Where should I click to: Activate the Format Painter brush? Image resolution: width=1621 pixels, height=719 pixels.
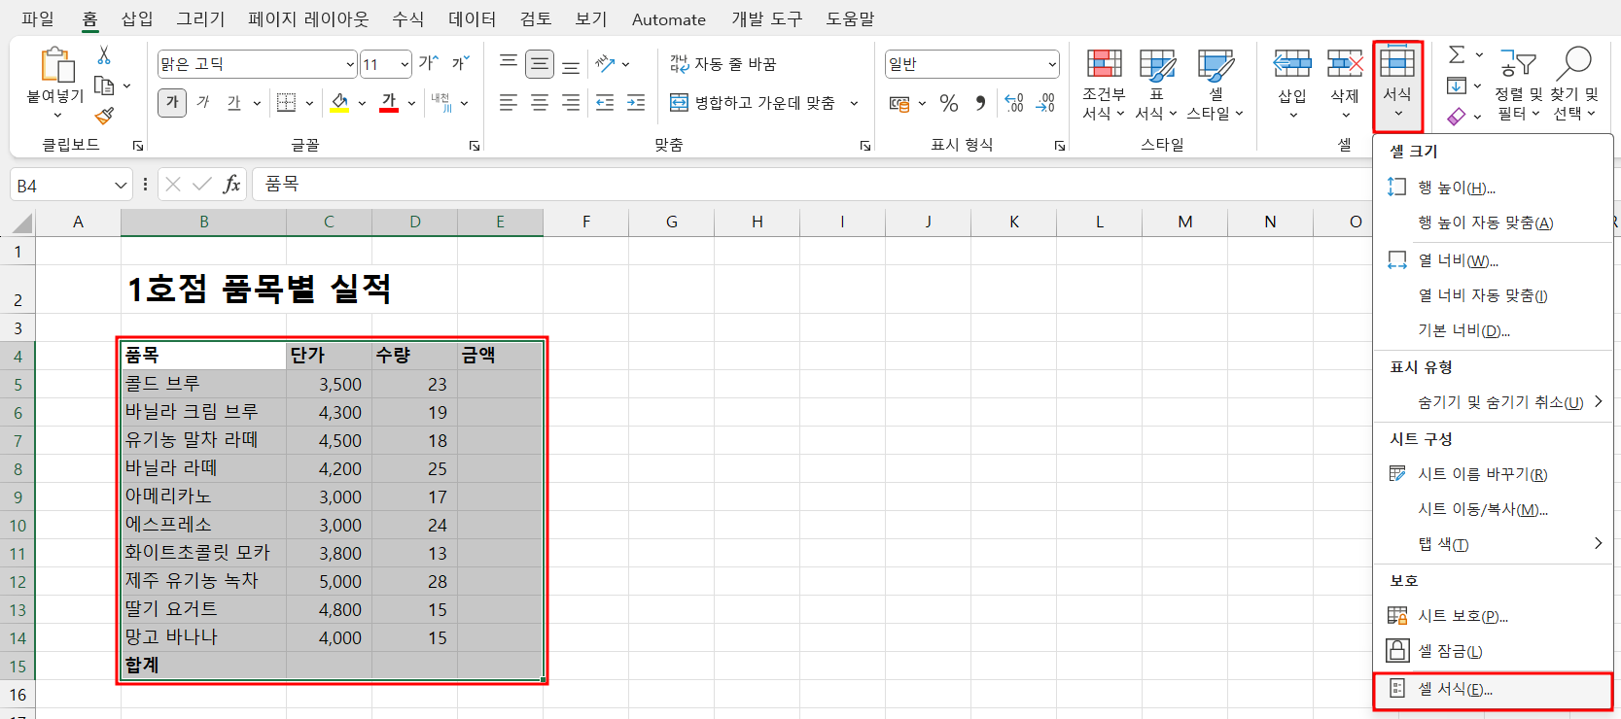coord(104,116)
